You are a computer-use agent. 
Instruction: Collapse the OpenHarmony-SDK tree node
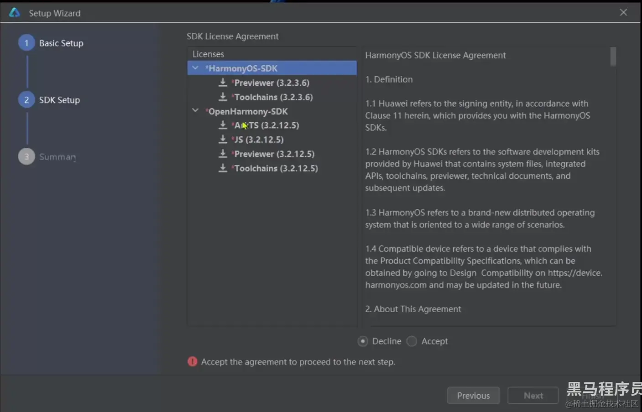point(195,111)
